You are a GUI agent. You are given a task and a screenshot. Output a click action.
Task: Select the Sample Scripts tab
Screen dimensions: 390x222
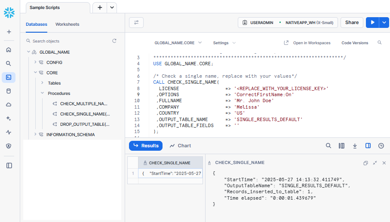pyautogui.click(x=58, y=8)
